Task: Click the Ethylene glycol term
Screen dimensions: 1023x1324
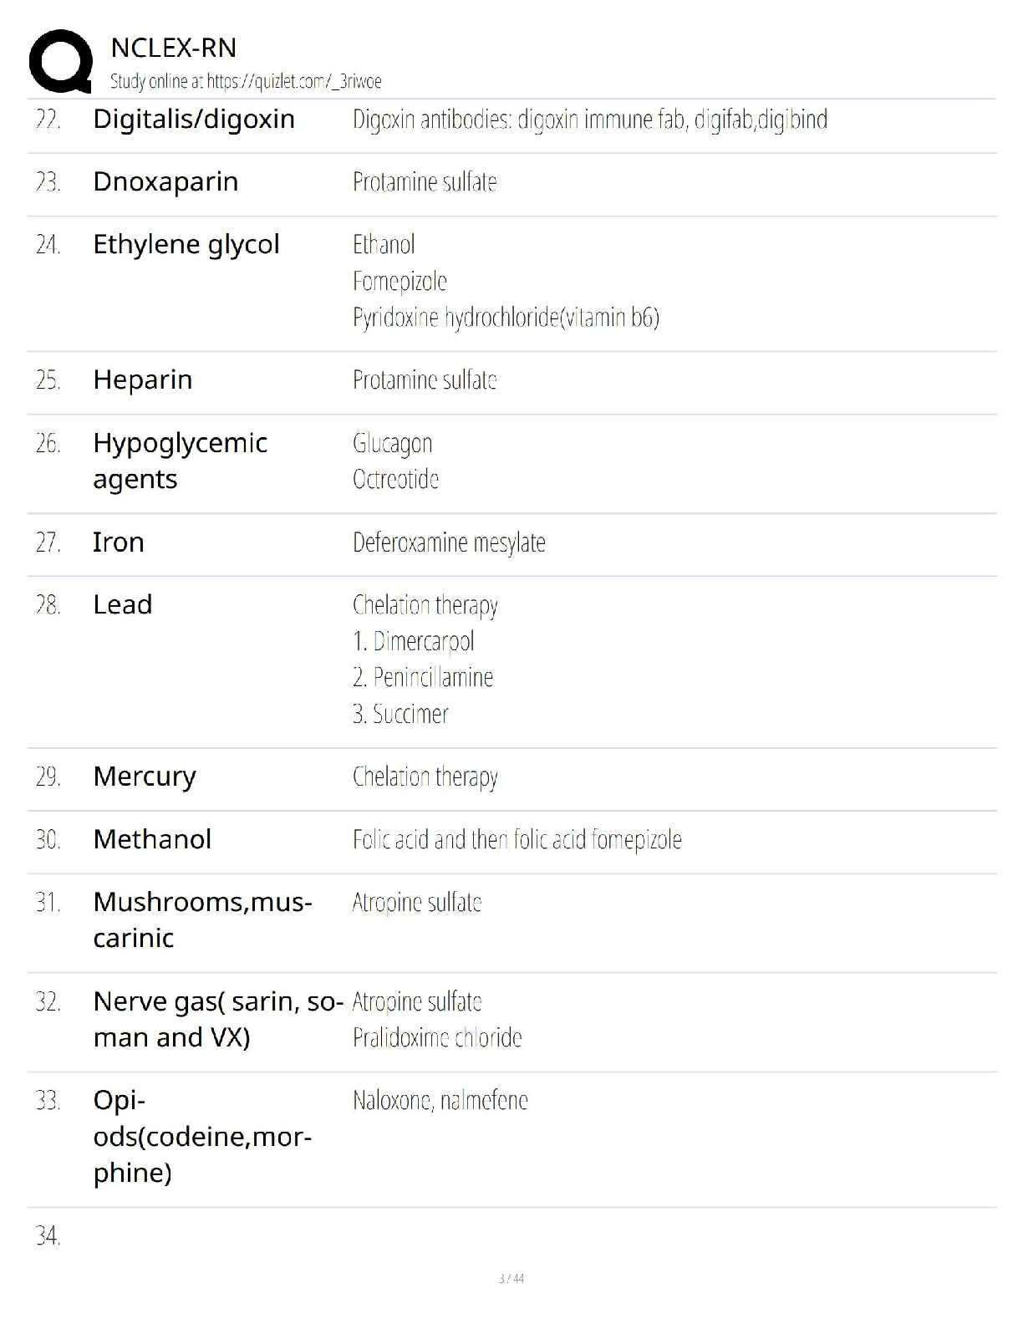Action: tap(186, 244)
